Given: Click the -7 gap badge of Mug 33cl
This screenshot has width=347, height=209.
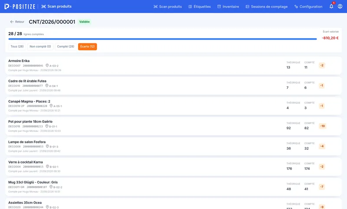Looking at the screenshot, I should tap(322, 186).
